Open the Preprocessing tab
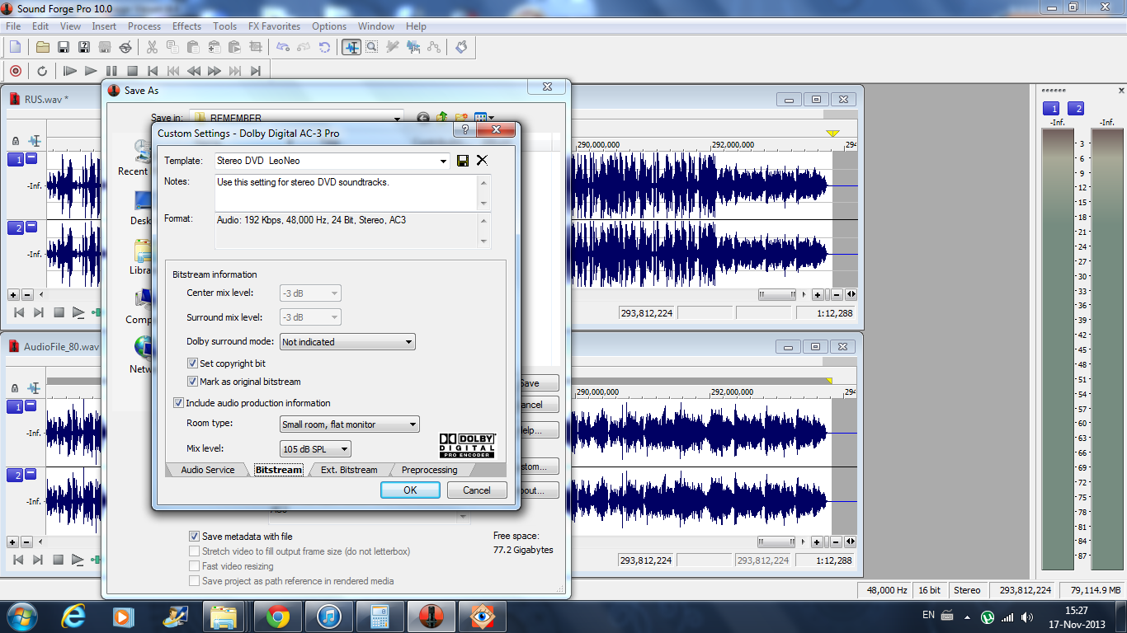Image resolution: width=1127 pixels, height=633 pixels. click(429, 470)
